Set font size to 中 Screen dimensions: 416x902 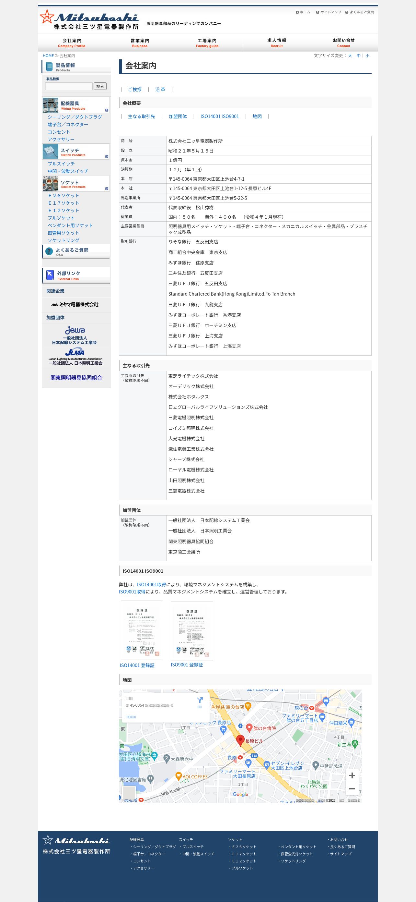coord(359,56)
